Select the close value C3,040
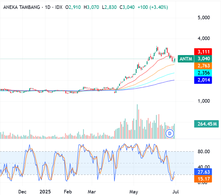 coord(127,7)
